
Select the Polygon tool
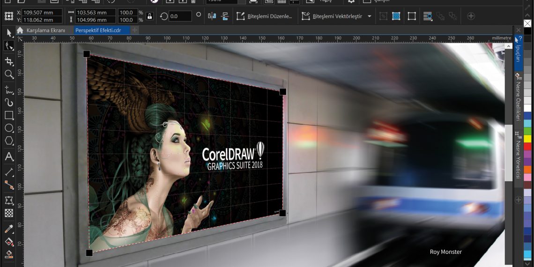click(9, 141)
